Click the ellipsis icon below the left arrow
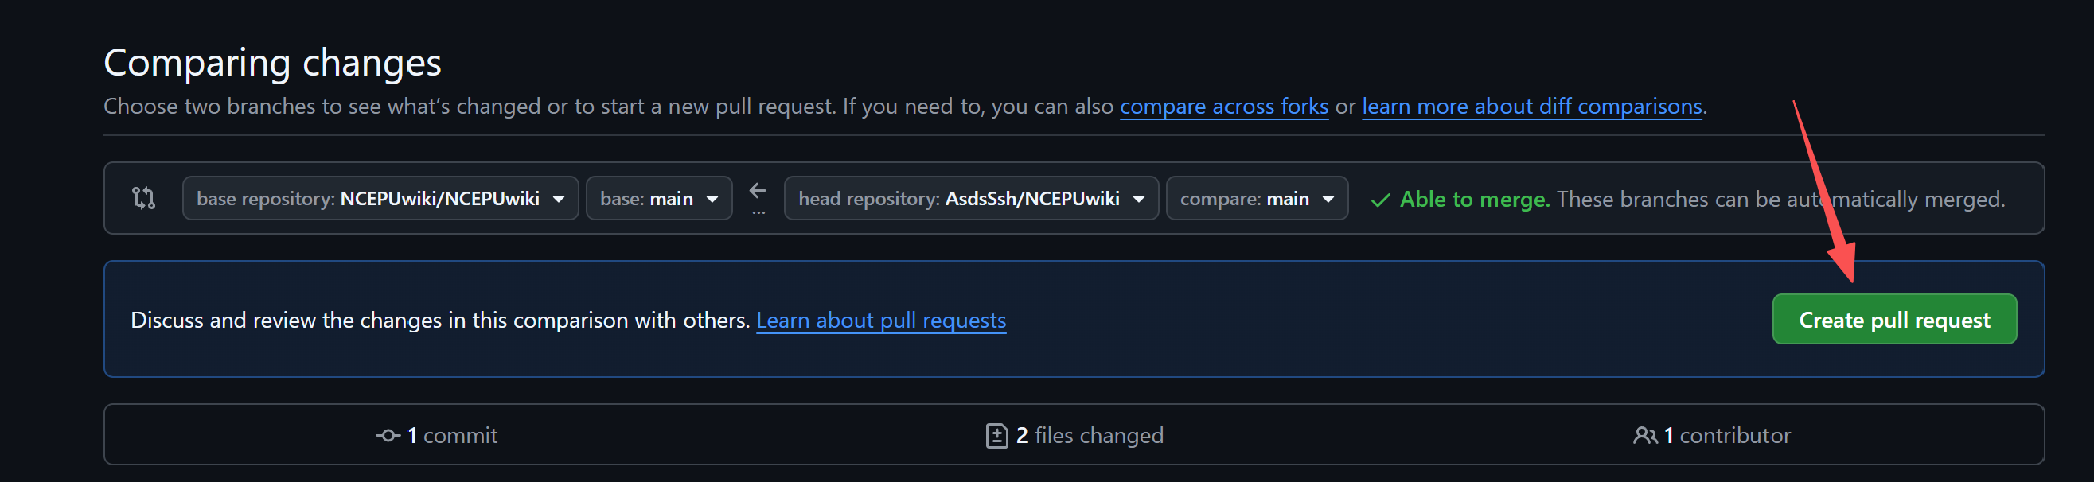The image size is (2094, 482). tap(758, 213)
